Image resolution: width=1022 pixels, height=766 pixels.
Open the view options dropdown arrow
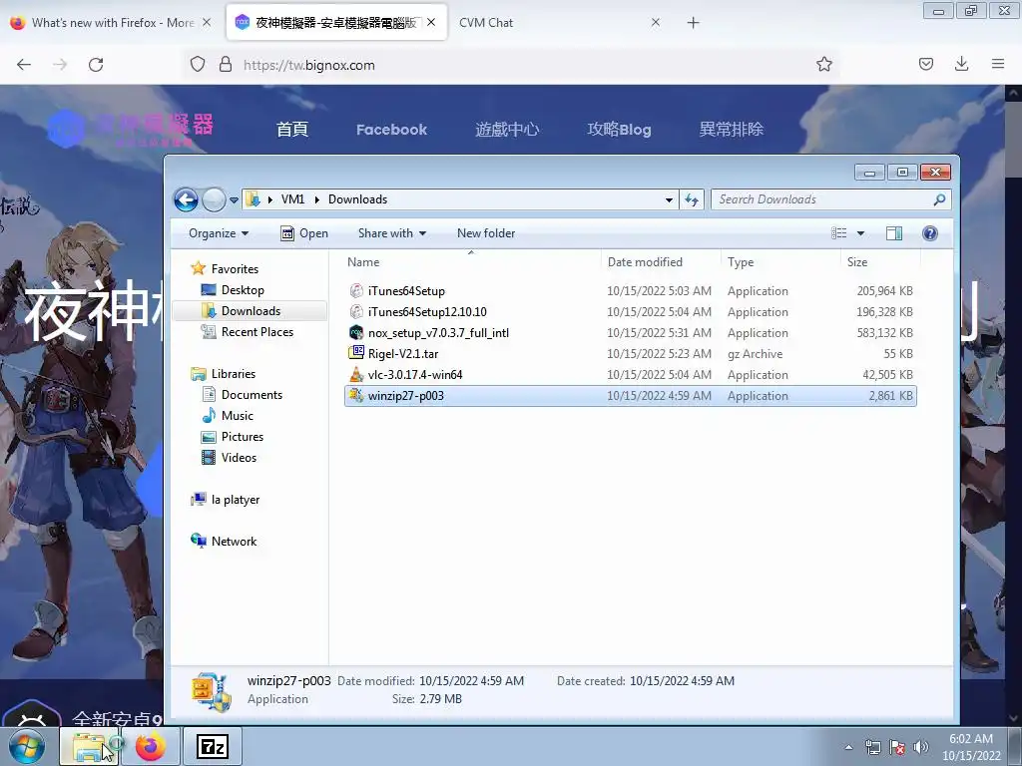860,233
